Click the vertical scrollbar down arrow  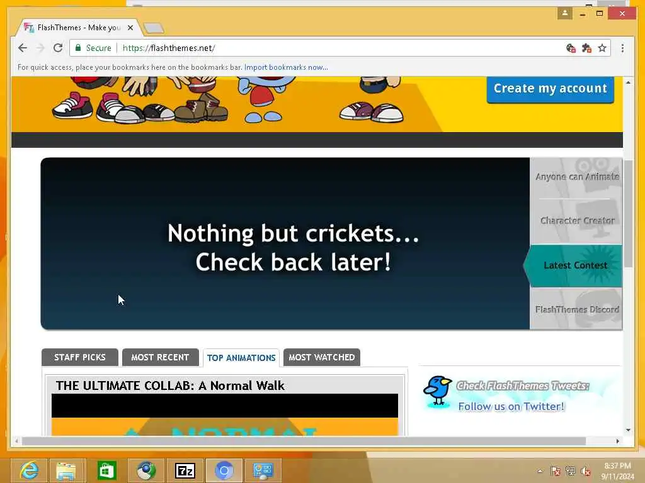[628, 430]
